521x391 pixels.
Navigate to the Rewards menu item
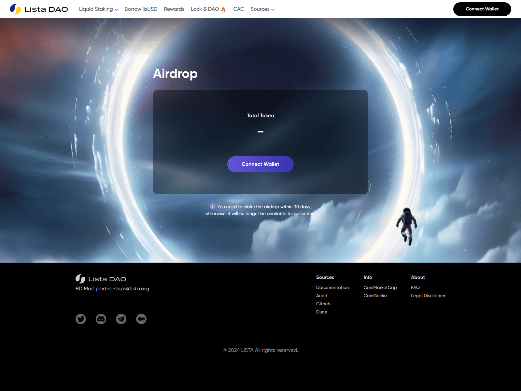(174, 9)
